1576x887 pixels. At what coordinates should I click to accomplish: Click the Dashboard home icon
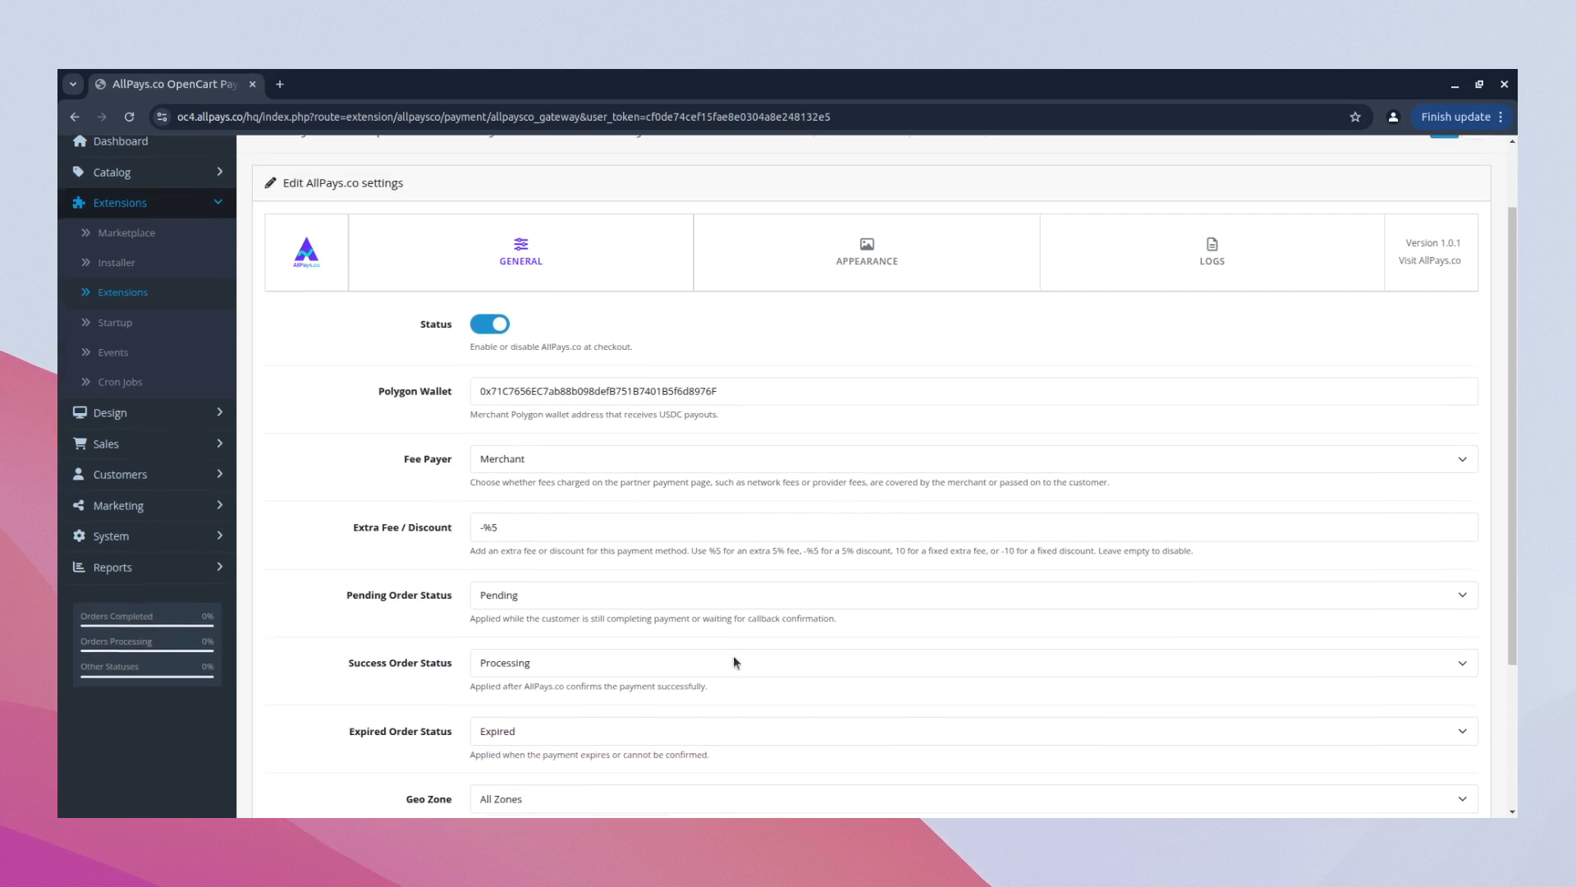click(x=80, y=141)
